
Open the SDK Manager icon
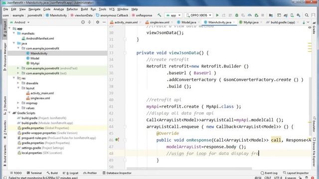299,15
